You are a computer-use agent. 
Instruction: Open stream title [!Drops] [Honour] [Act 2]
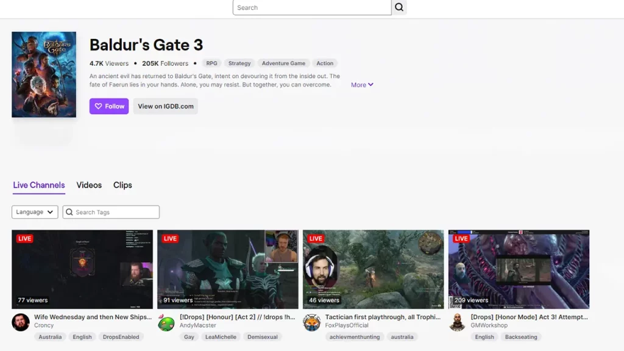point(238,317)
